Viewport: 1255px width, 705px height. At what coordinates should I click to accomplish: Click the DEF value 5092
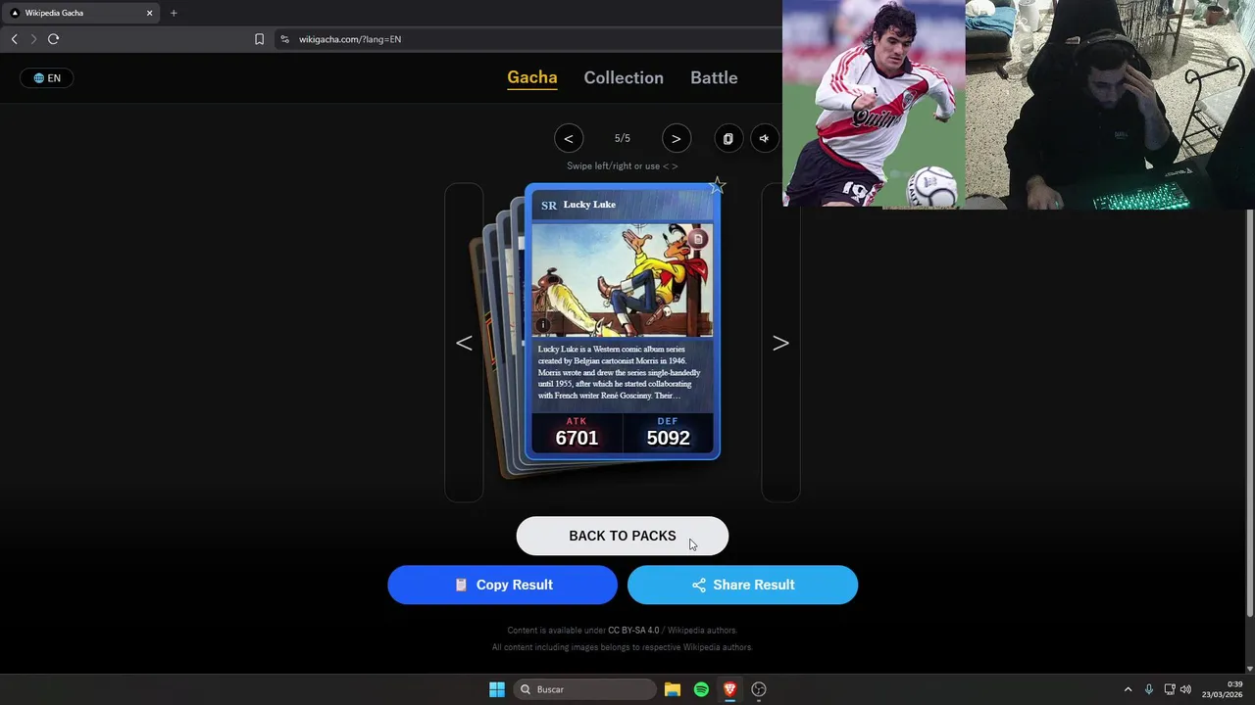(668, 438)
